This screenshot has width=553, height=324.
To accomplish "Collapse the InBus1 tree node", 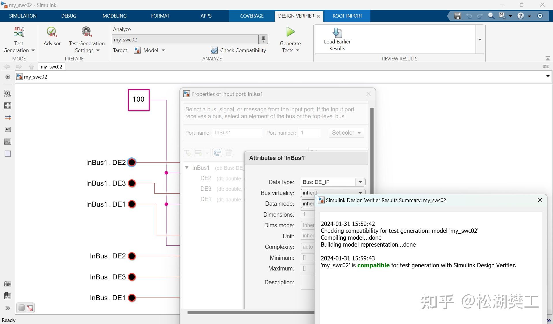I will pos(187,167).
